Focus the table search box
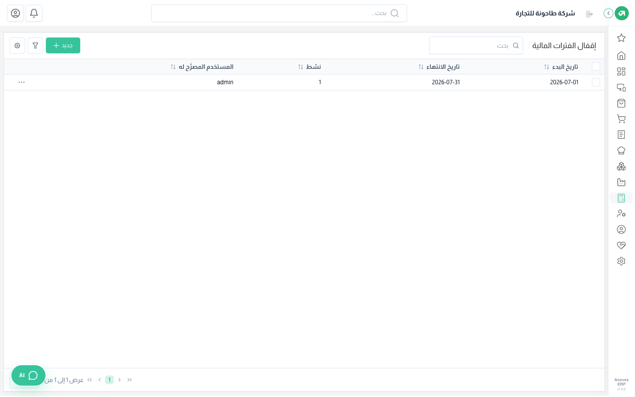The width and height of the screenshot is (635, 397). (x=476, y=45)
